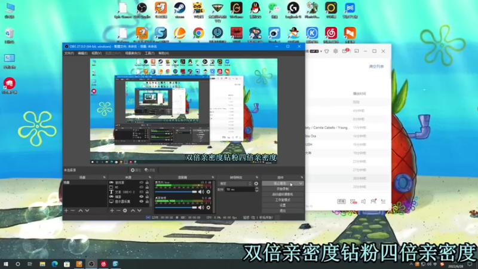Switch music player to mini mode icon
Screen dimensions: 478x269
coord(356,51)
